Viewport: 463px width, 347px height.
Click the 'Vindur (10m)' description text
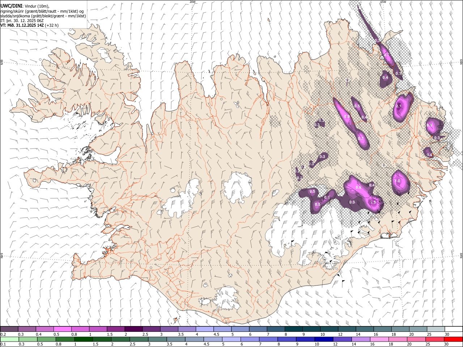(x=37, y=6)
